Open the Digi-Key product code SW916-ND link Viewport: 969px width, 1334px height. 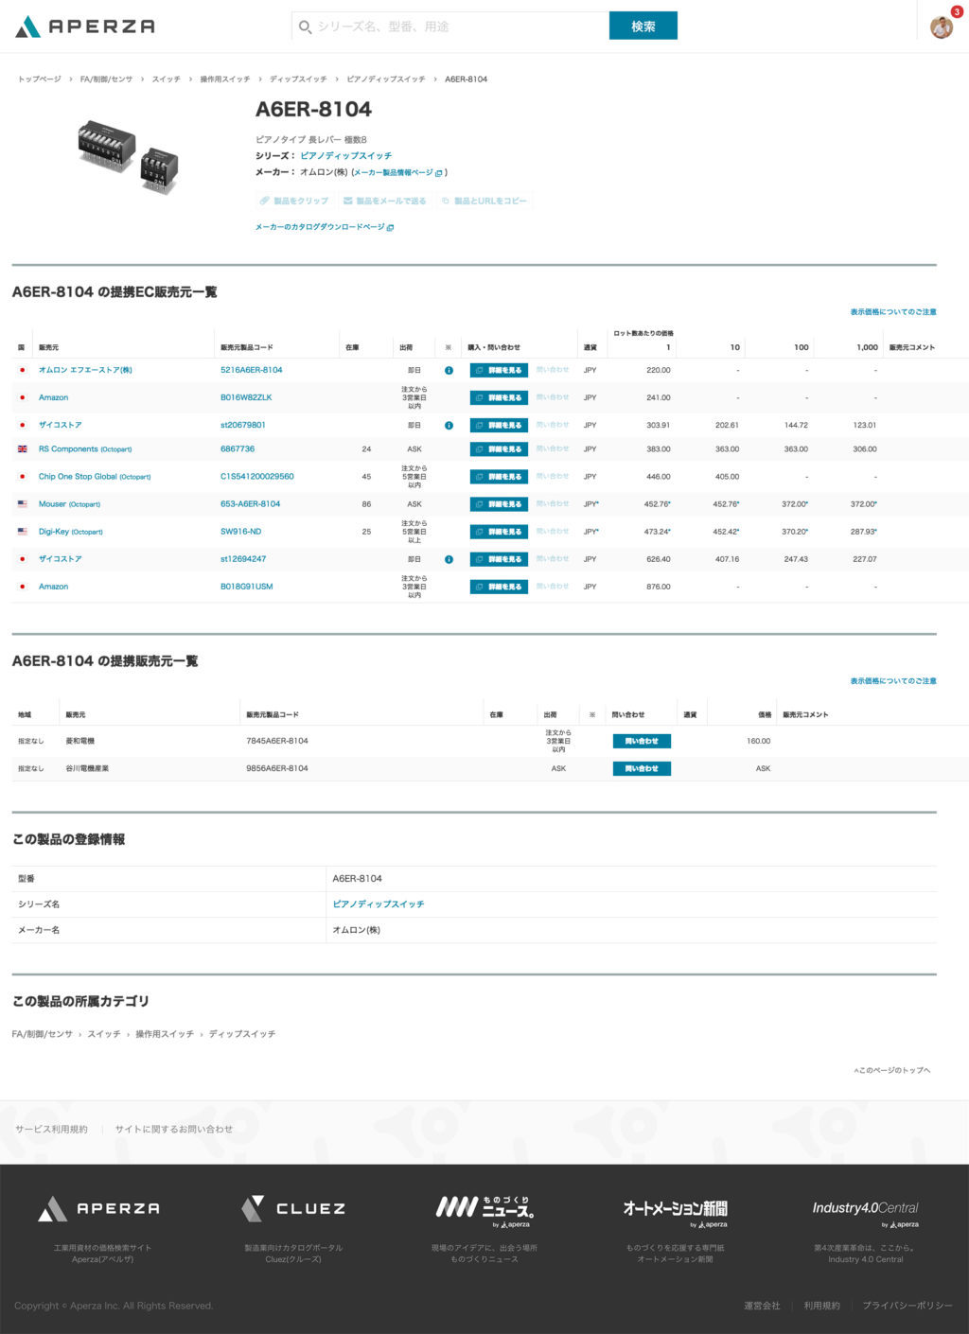coord(240,532)
